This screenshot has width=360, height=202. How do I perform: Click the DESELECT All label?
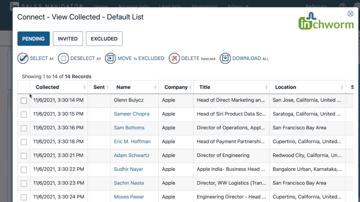(85, 58)
